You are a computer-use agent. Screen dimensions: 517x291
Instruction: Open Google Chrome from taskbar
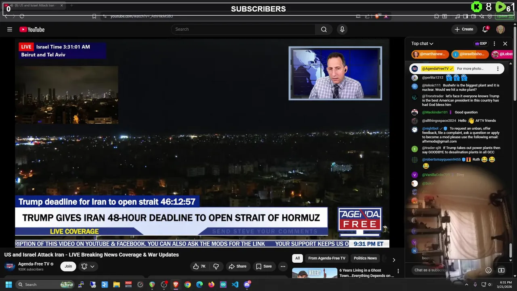[187, 285]
